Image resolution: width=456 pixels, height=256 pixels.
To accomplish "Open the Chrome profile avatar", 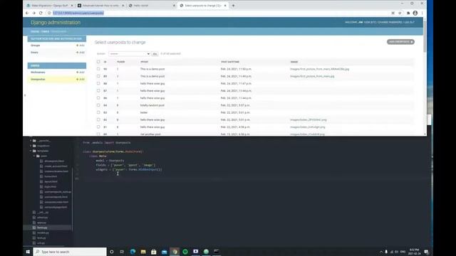I will 415,13.
